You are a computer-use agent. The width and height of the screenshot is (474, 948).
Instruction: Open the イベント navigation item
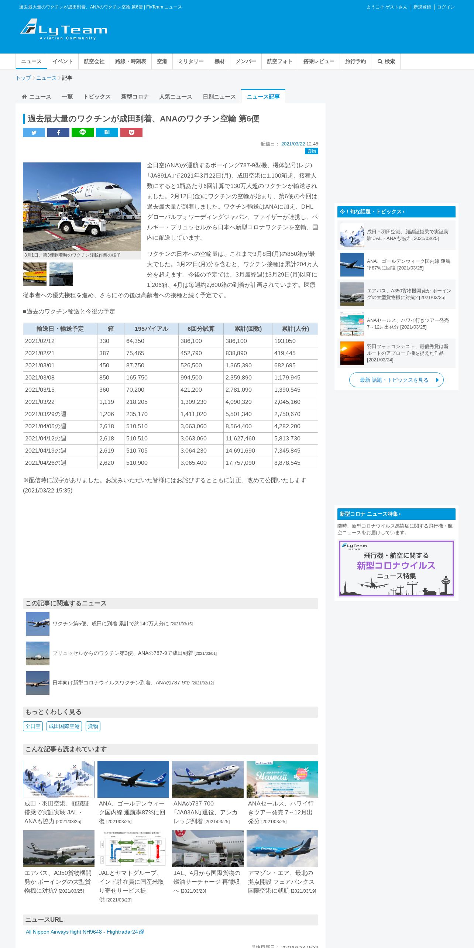(x=63, y=61)
